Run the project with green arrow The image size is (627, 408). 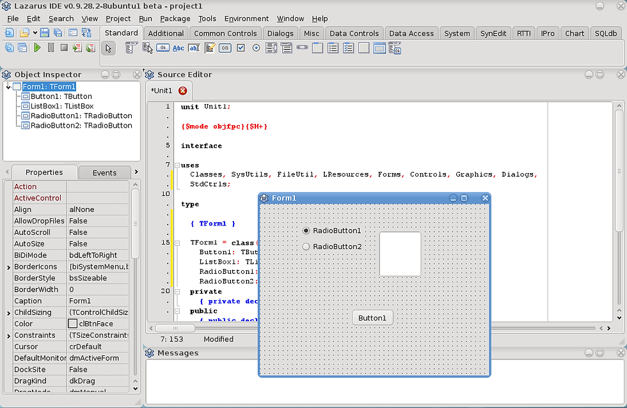37,48
